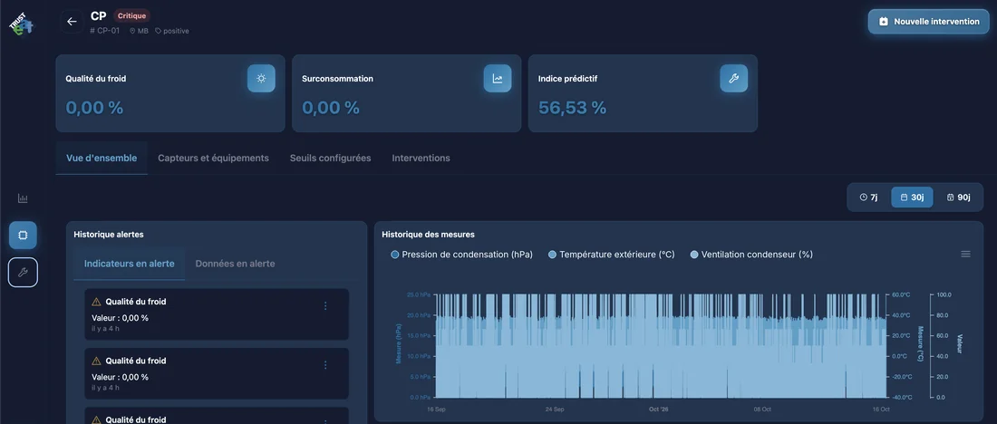997x424 pixels.
Task: Click the 08 Oct axis label
Action: point(761,410)
